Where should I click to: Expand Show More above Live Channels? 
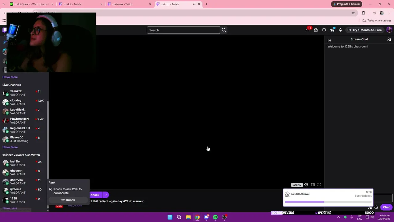point(10,77)
